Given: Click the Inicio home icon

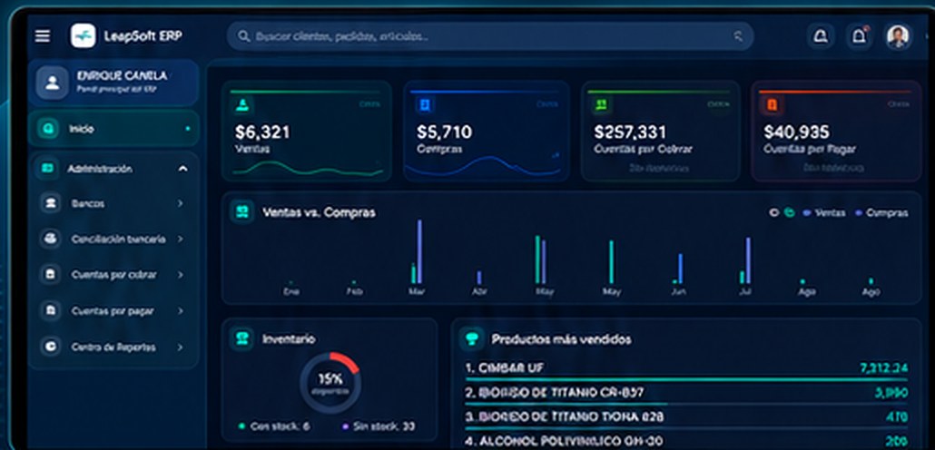Looking at the screenshot, I should pos(48,129).
